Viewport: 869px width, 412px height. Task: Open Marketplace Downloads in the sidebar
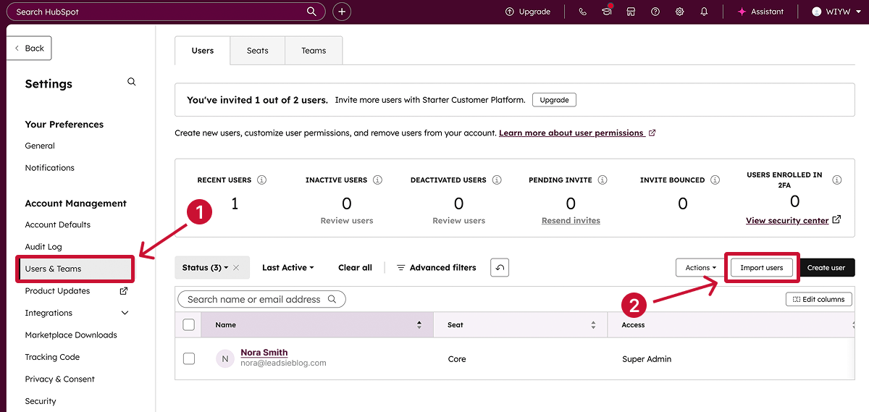point(71,335)
